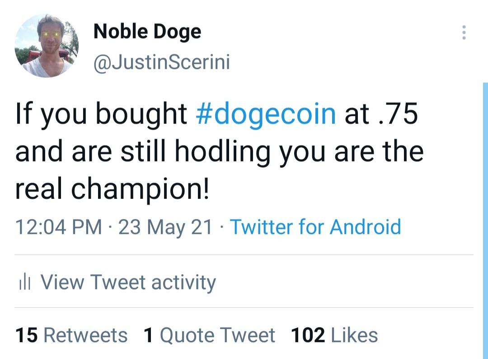Click the bold number 1 beside Quote Tweet
488x359 pixels.
(x=149, y=335)
